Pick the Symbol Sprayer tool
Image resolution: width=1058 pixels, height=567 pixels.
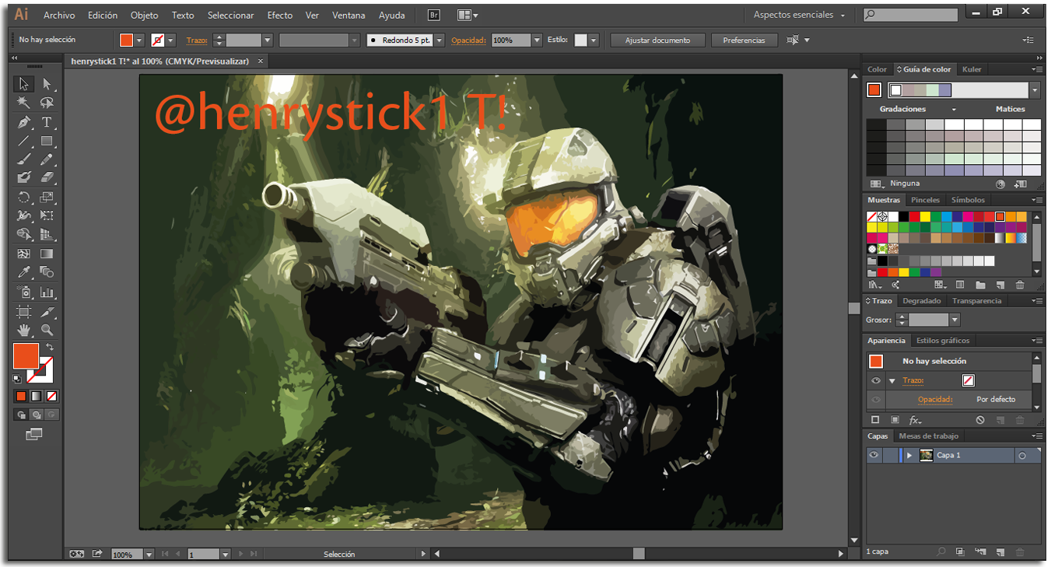(24, 292)
